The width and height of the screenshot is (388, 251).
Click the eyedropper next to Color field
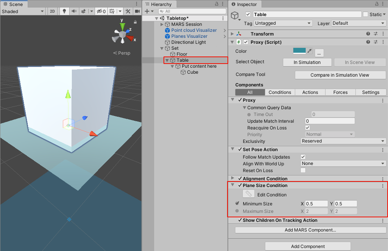309,51
